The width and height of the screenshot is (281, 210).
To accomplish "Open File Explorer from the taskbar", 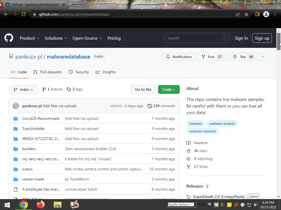I will (58, 205).
